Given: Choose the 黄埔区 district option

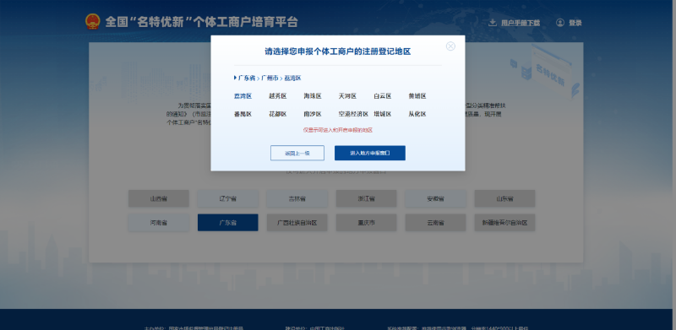Looking at the screenshot, I should pos(417,96).
